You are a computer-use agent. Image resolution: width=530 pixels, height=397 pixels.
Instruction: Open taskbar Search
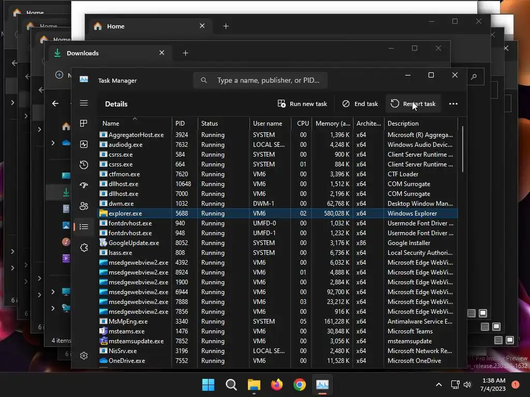(x=231, y=385)
